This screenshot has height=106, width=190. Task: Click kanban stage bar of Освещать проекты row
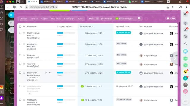click(x=66, y=100)
